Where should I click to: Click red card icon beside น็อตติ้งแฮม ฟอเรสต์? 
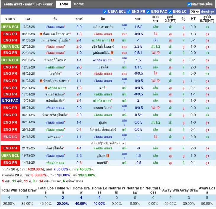coord(41,81)
